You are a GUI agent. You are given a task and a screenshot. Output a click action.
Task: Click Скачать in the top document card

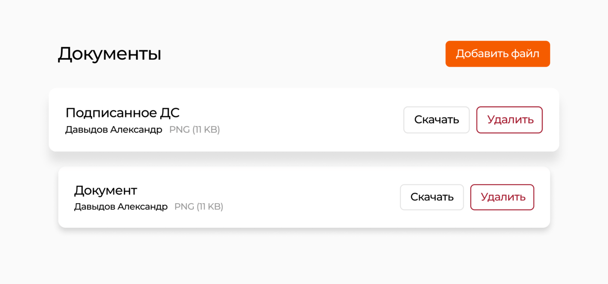click(x=436, y=120)
